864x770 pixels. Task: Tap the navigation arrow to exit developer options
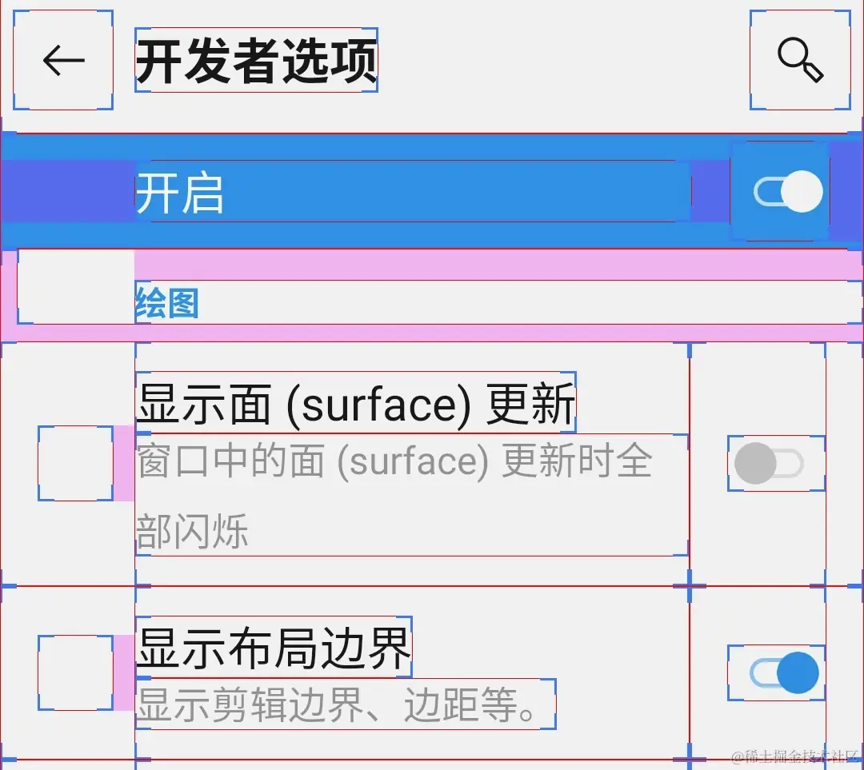[x=61, y=61]
